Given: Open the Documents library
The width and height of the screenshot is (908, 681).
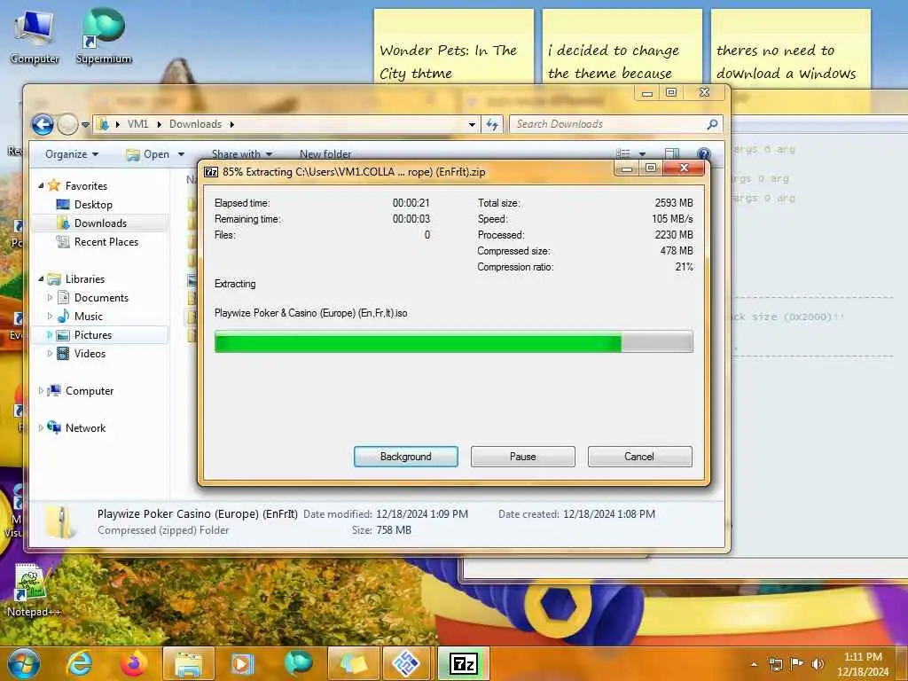Looking at the screenshot, I should pyautogui.click(x=101, y=298).
